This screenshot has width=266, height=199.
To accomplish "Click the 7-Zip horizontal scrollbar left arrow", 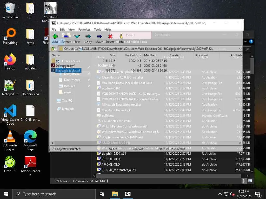I will tap(52, 143).
